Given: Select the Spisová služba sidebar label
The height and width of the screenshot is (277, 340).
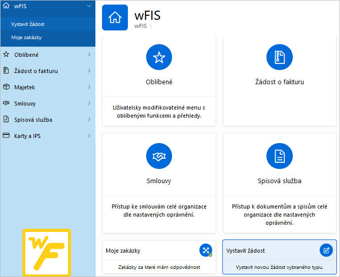Looking at the screenshot, I should tap(33, 120).
